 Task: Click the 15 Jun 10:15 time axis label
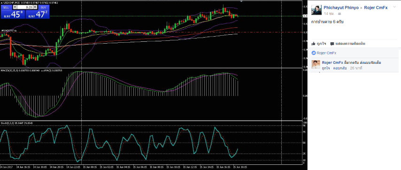[173, 167]
